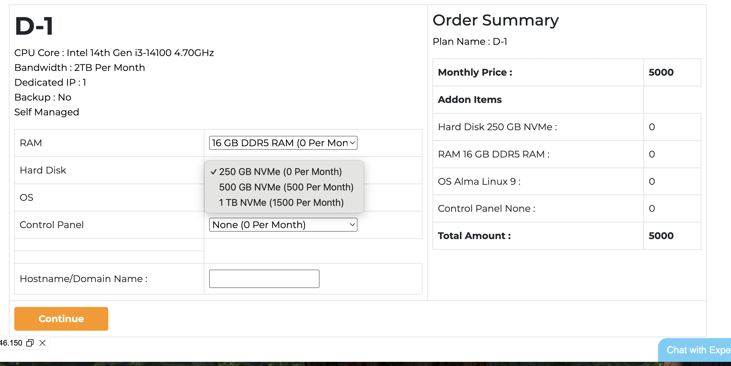Viewport: 731px width, 366px height.
Task: Click the 46.150 address text
Action: coord(11,343)
